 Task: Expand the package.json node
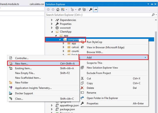point(52,109)
